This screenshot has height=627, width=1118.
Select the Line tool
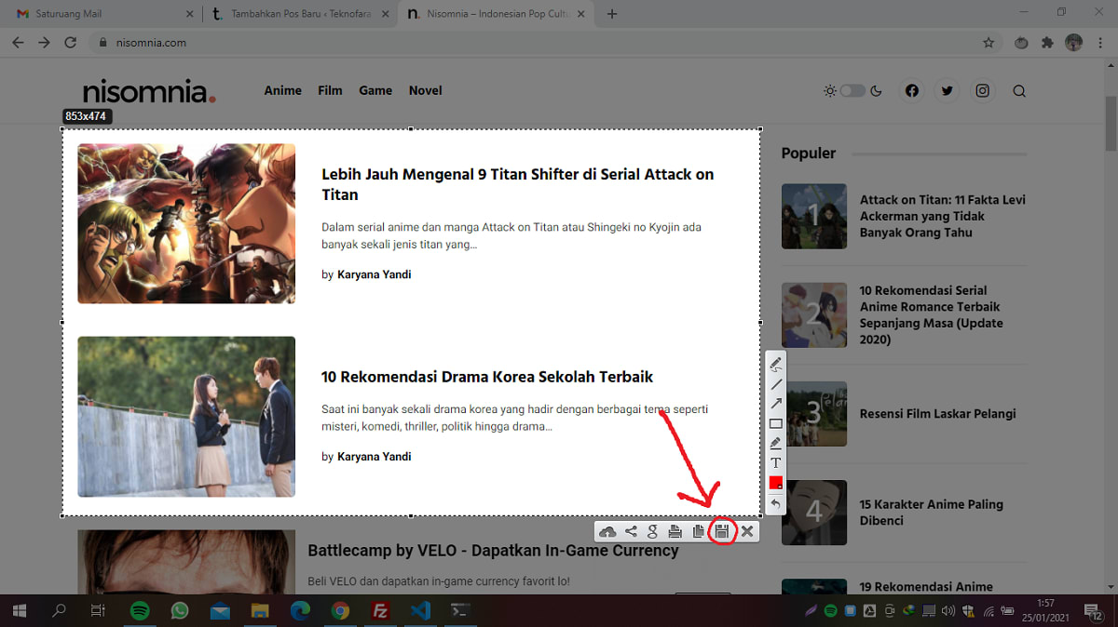[x=775, y=384]
